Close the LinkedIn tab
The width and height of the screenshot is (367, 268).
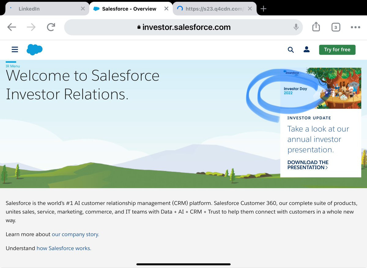pyautogui.click(x=83, y=9)
